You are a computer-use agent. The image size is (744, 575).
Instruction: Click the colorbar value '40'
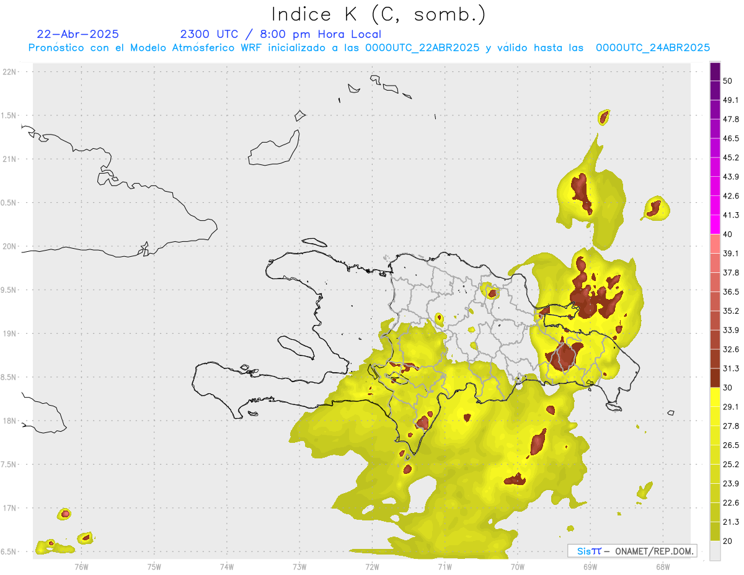(x=728, y=234)
